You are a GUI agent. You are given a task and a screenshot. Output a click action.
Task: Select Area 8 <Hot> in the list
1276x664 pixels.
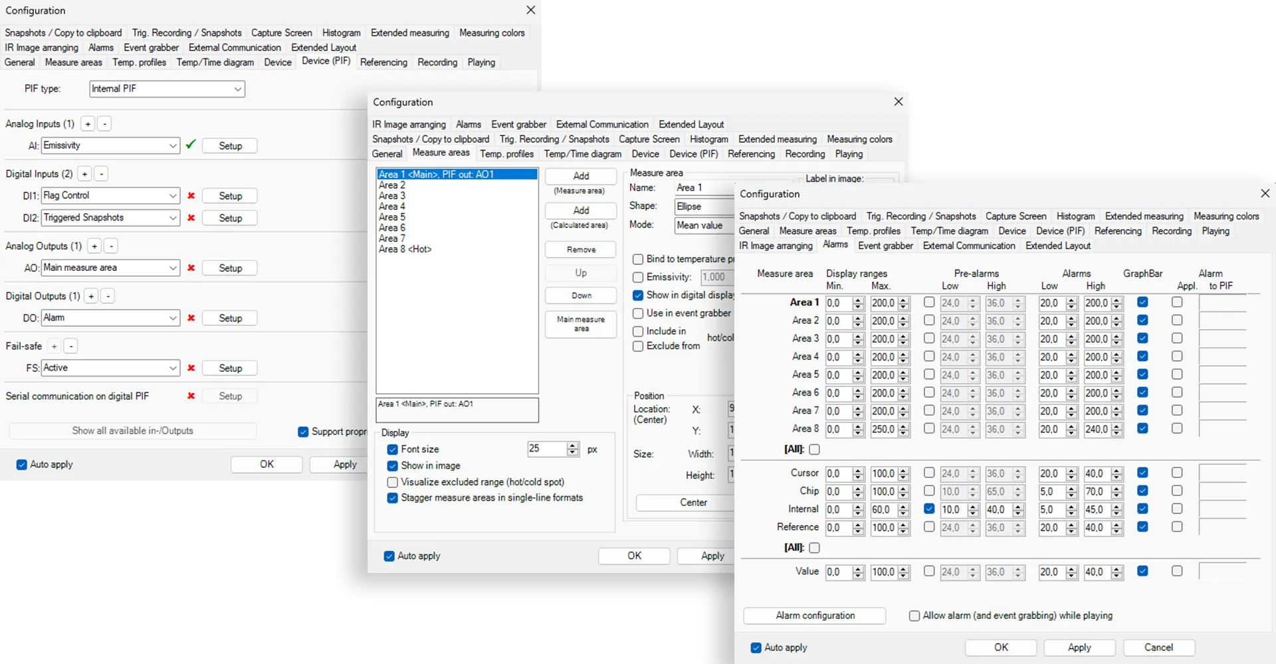(x=405, y=250)
